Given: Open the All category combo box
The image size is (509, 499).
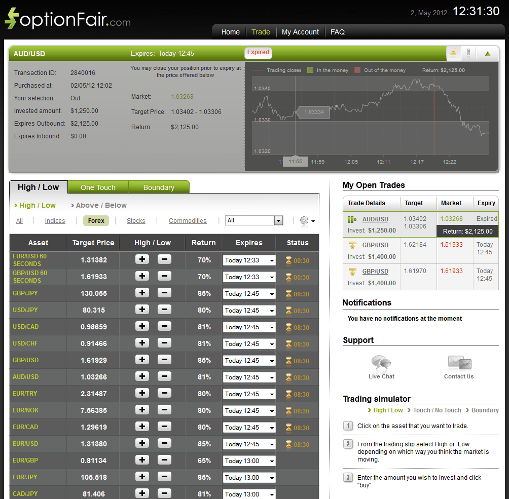Looking at the screenshot, I should coord(253,220).
